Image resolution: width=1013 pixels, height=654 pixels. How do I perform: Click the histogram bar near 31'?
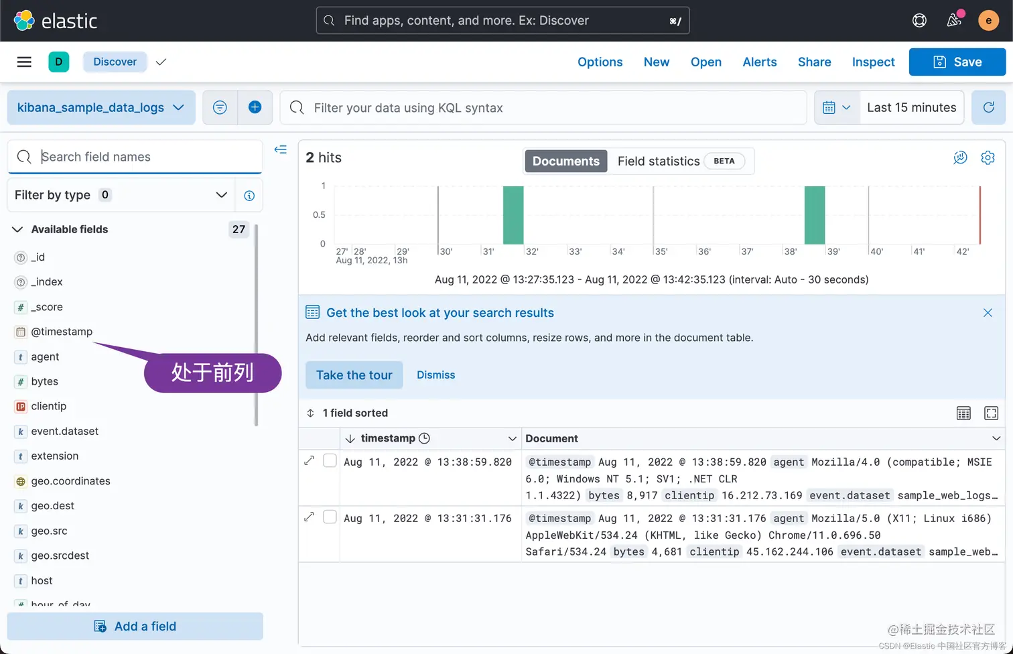click(x=513, y=215)
